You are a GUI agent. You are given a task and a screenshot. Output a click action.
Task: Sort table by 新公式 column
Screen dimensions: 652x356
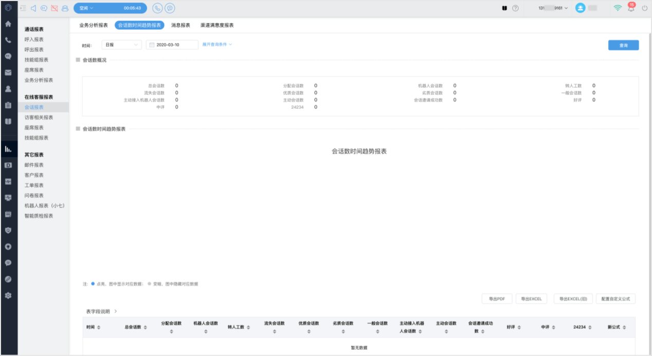coord(624,327)
